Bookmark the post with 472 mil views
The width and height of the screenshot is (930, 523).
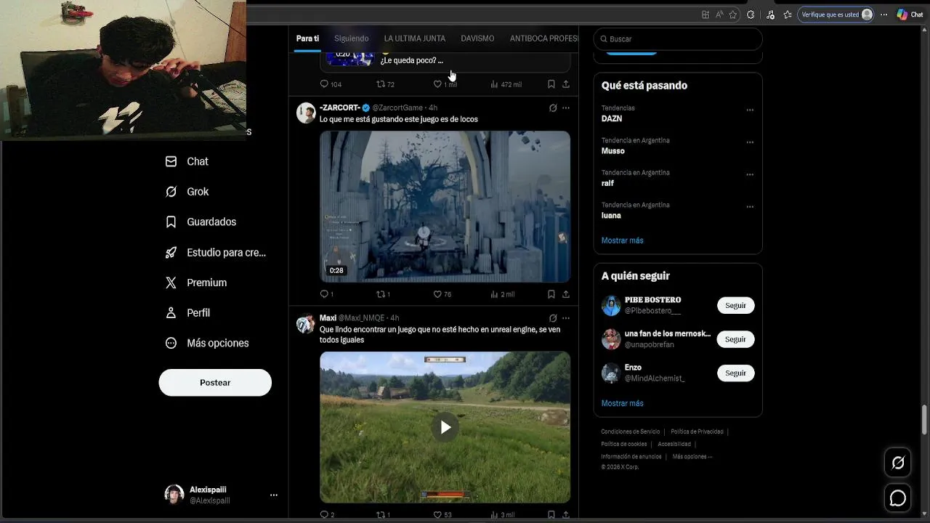click(x=551, y=84)
